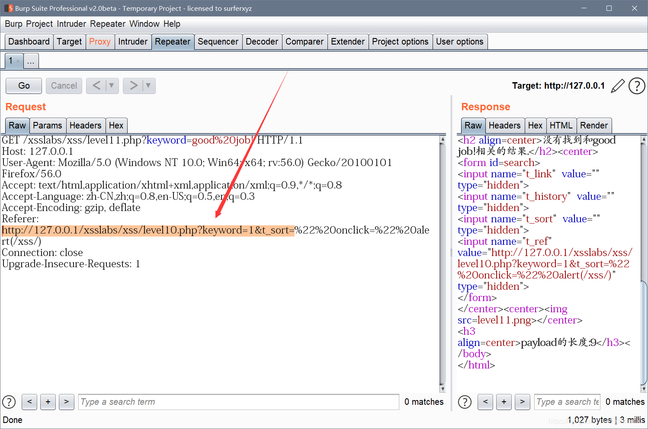This screenshot has height=429, width=648.
Task: Select the Repeater tool tab
Action: coord(173,42)
